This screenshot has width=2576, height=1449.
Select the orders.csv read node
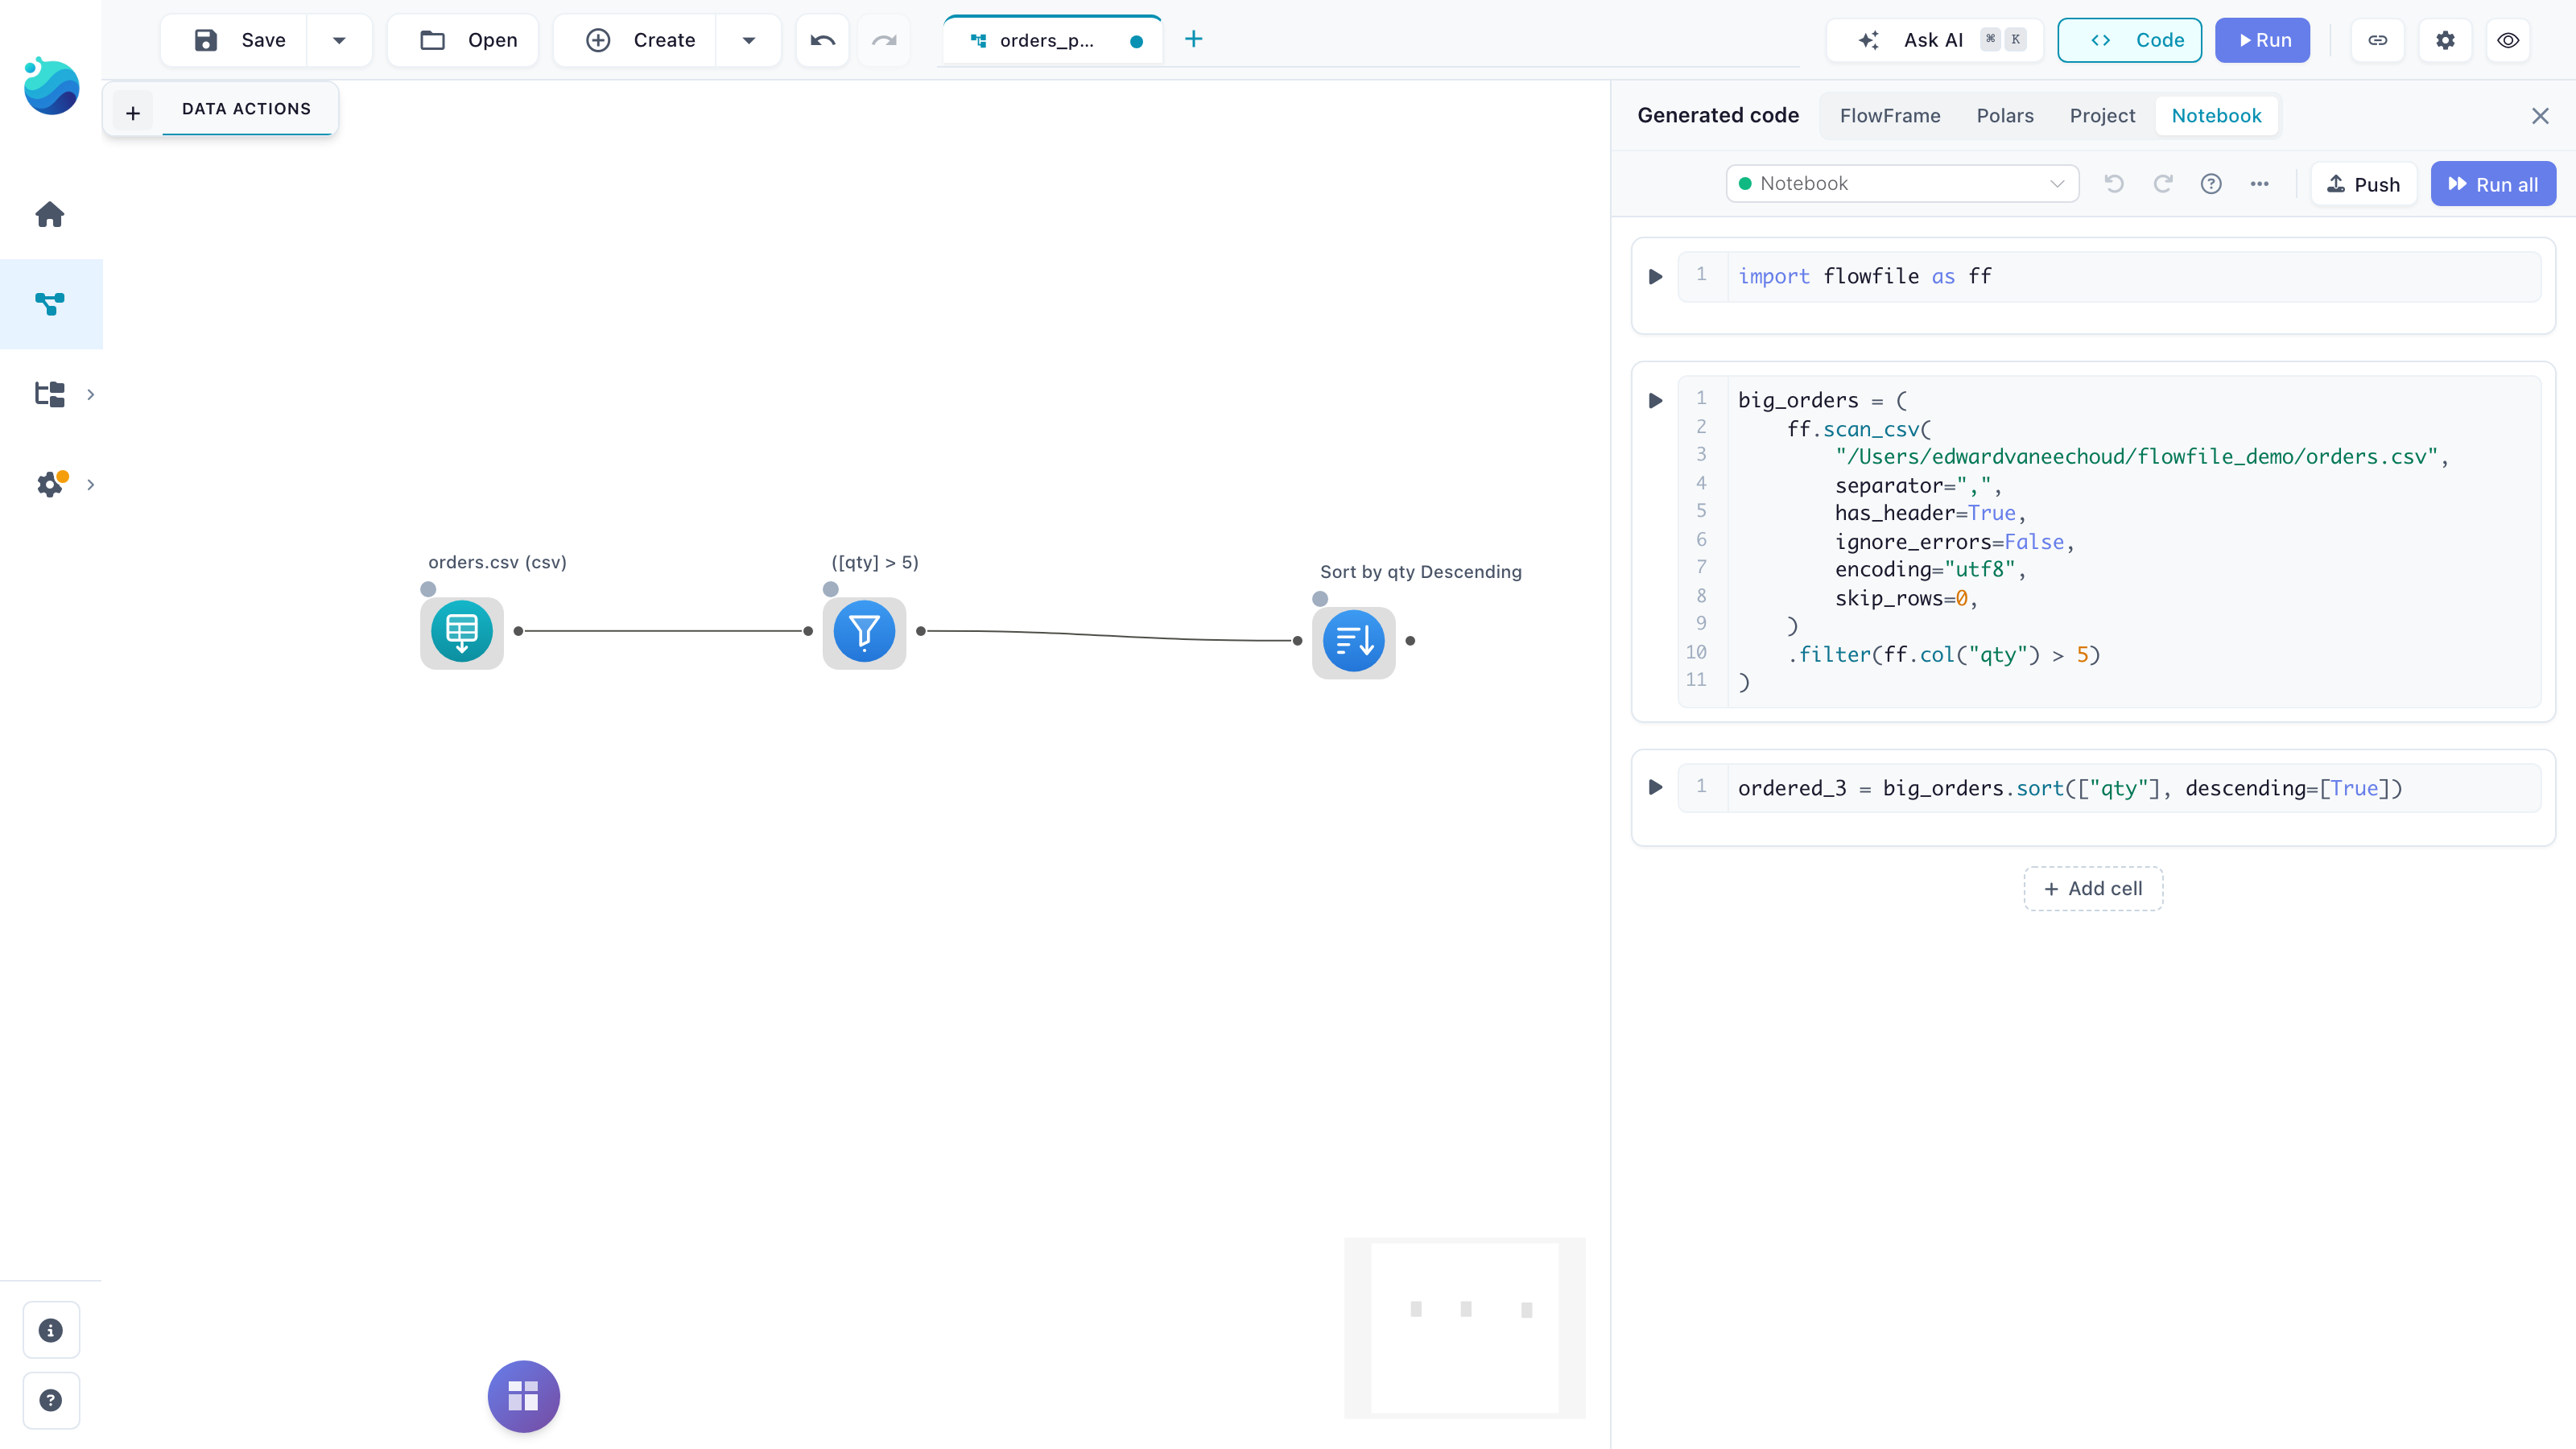click(x=462, y=632)
